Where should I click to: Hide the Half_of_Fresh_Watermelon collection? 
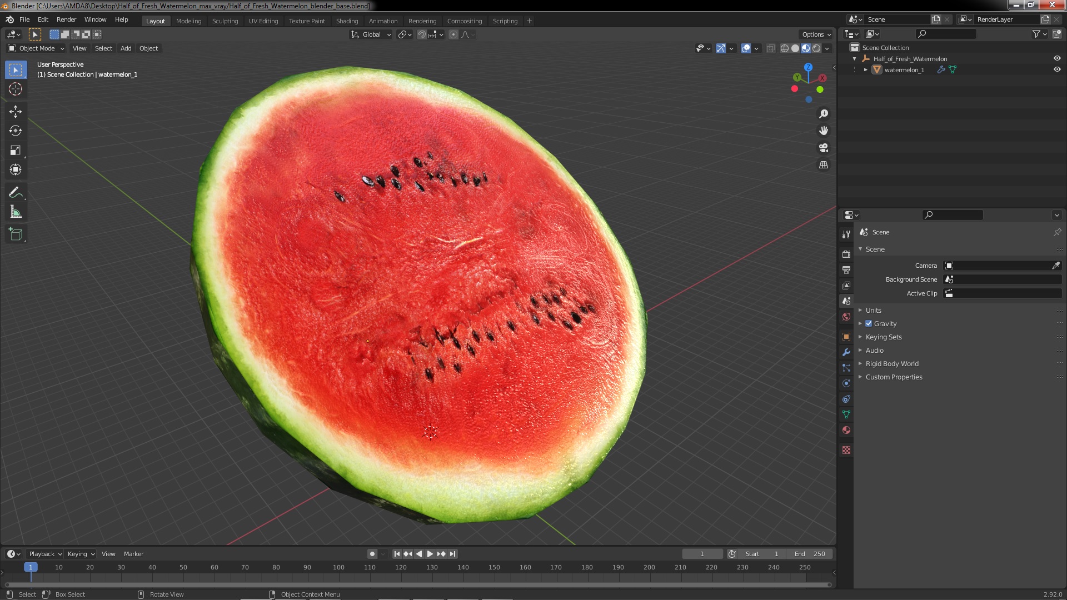pos(1056,58)
